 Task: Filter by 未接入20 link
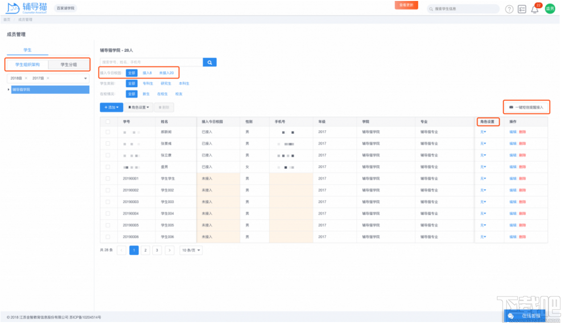point(166,73)
